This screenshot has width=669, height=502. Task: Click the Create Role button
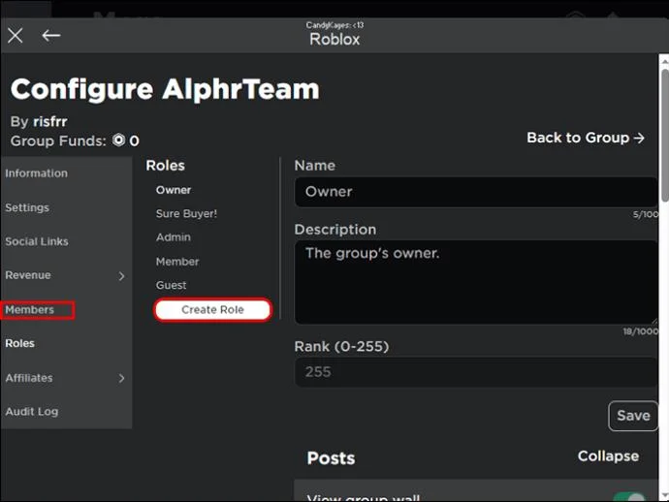212,310
